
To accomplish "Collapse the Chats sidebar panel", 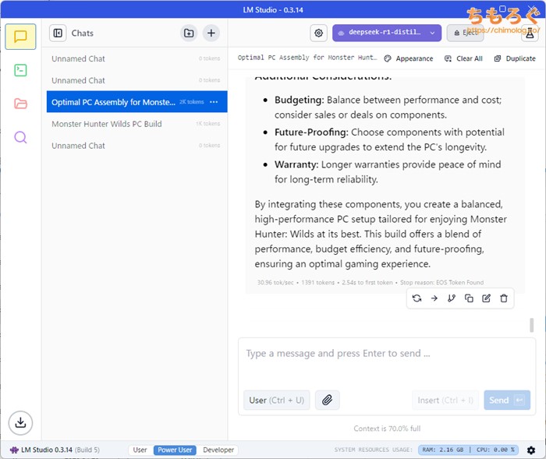I will pos(58,33).
